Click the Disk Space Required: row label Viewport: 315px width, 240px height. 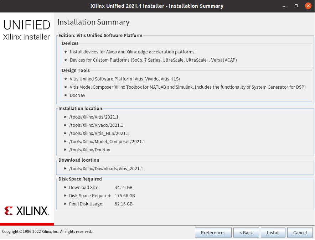pos(90,195)
